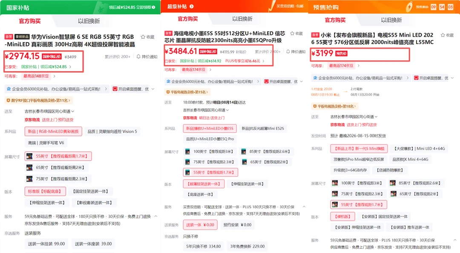This screenshot has height=253, width=460.
Task: Switch to 以旧换新 tab in Xiaomi panel
Action: [391, 20]
